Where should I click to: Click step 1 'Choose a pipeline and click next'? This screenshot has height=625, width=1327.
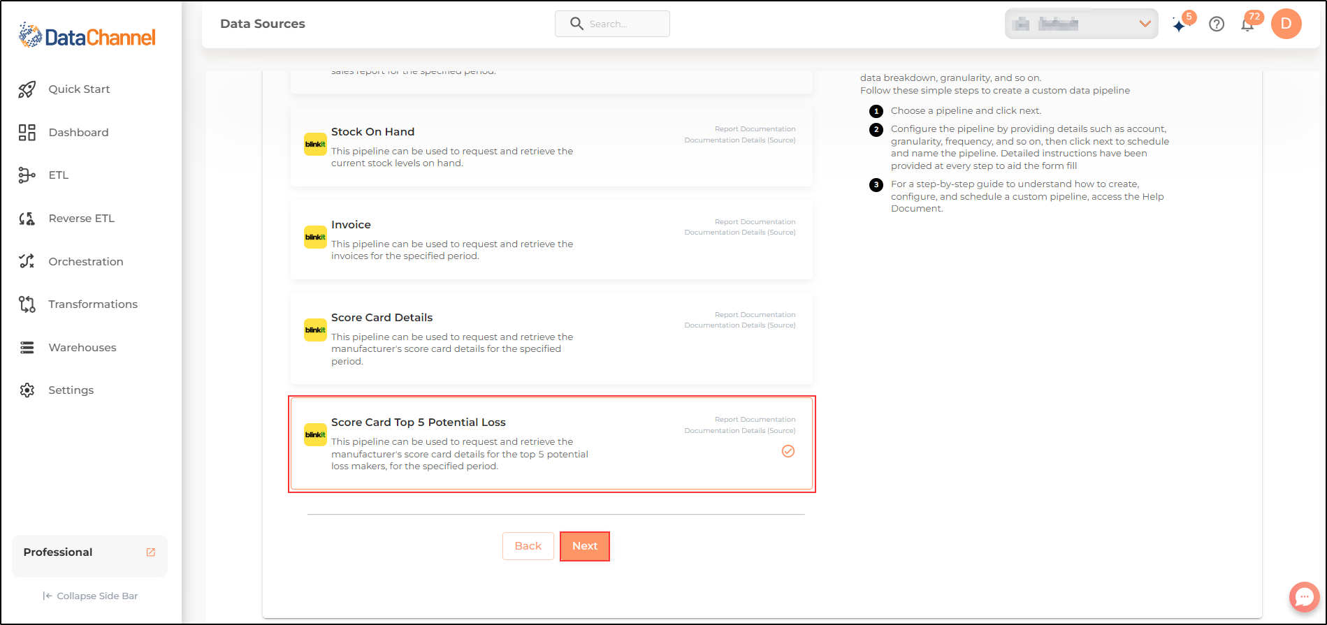tap(966, 111)
